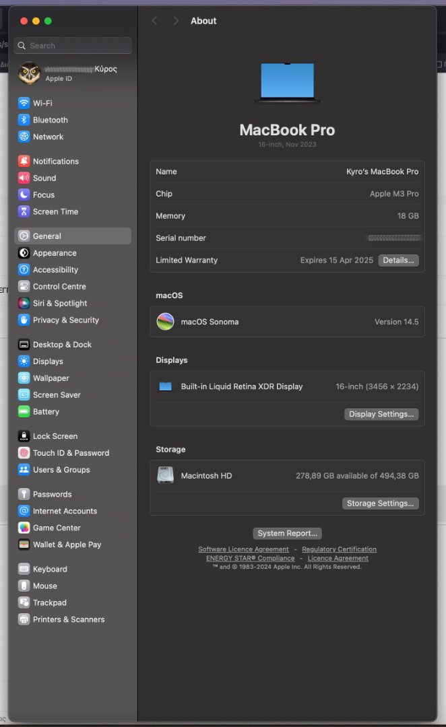Open Keyboard icon in sidebar

[x=24, y=569]
